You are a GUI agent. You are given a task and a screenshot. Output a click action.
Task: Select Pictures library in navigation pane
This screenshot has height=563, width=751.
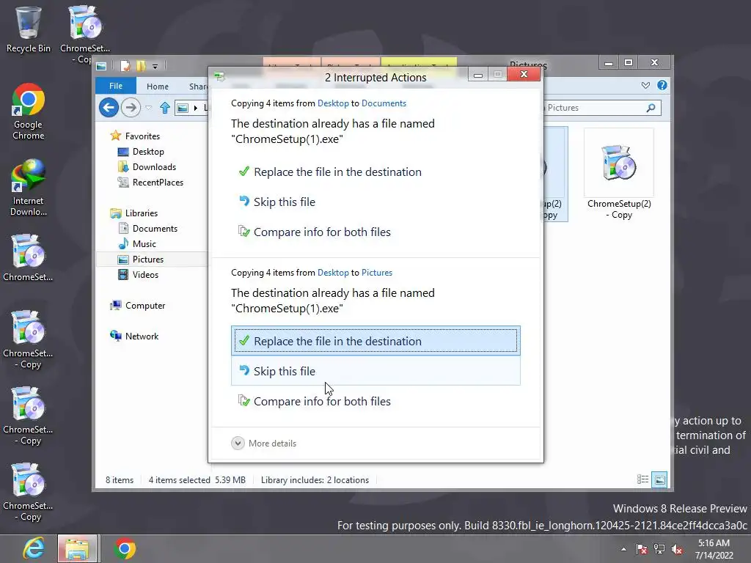click(x=148, y=259)
